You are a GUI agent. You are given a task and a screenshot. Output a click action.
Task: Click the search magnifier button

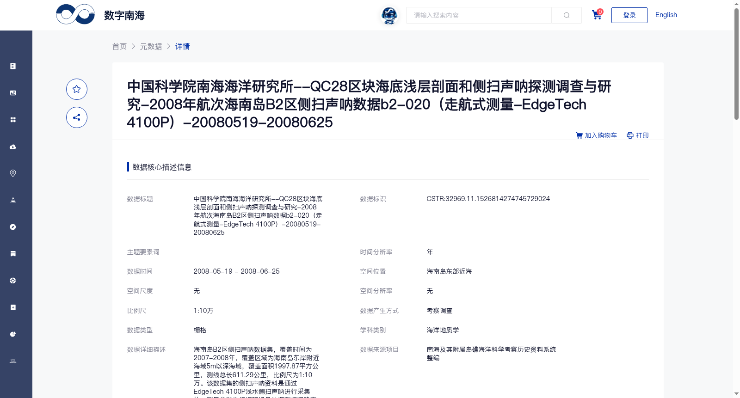click(567, 15)
